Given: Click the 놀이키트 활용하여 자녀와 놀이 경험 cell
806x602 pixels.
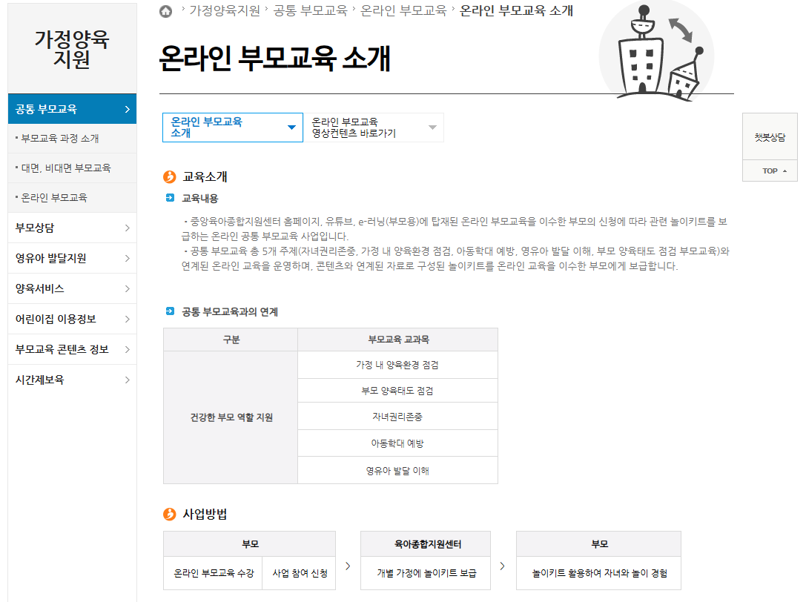Looking at the screenshot, I should pyautogui.click(x=597, y=572).
